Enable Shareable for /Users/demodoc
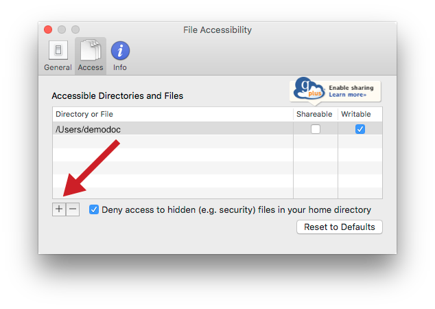 tap(316, 129)
